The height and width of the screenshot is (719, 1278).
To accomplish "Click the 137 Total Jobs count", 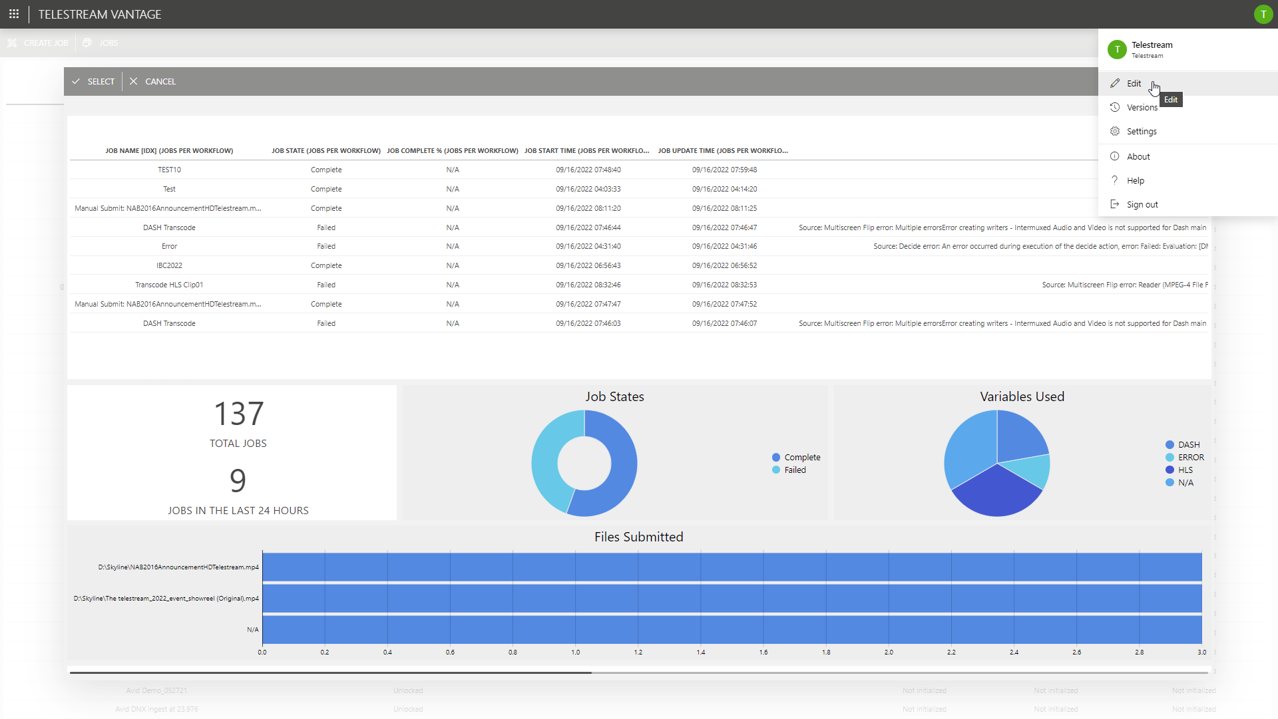I will coord(238,414).
